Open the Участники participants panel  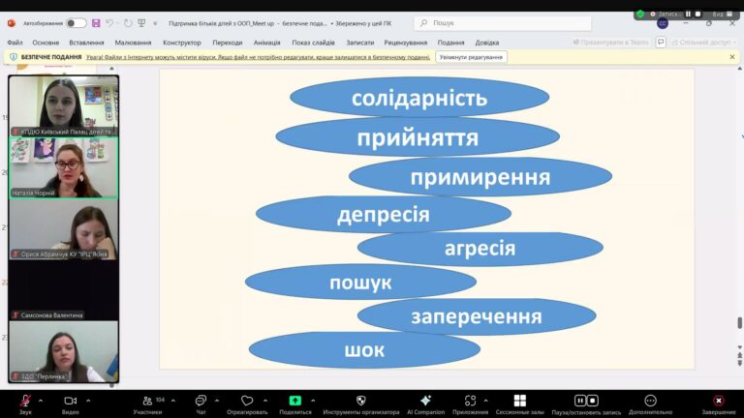click(x=147, y=401)
